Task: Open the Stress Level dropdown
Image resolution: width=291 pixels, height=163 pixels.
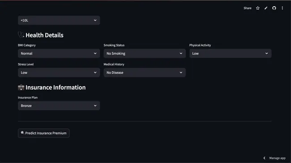Action: tap(59, 73)
